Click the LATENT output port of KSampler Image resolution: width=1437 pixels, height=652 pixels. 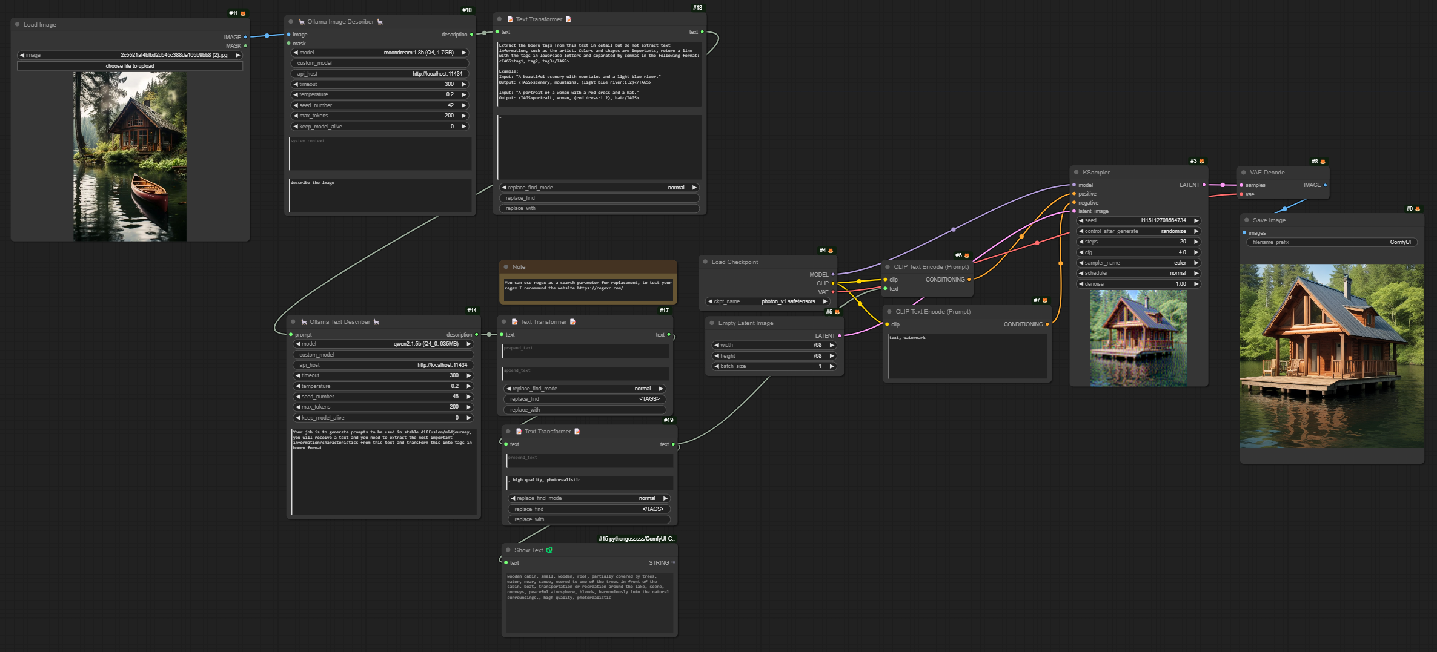[x=1204, y=185]
